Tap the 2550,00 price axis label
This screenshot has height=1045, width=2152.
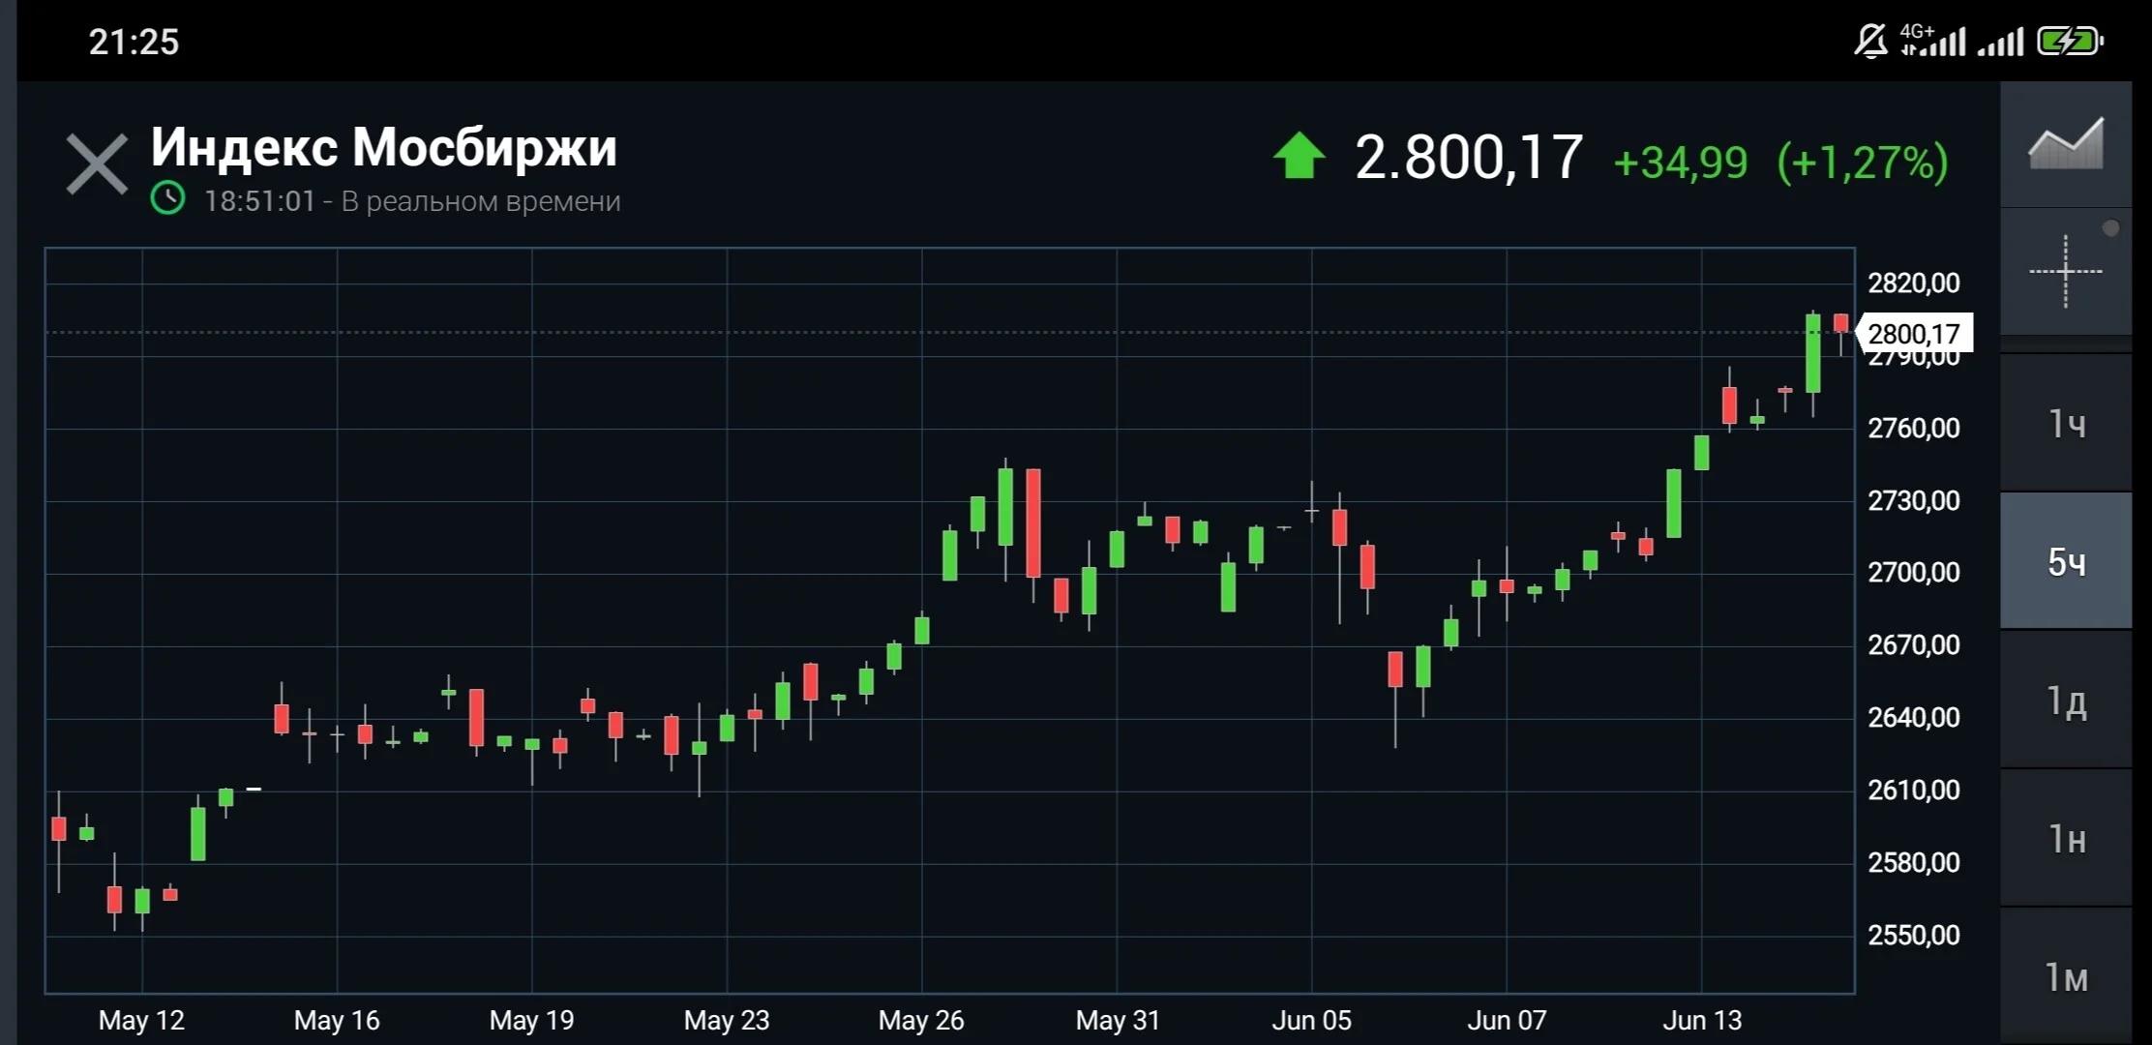pyautogui.click(x=1913, y=935)
